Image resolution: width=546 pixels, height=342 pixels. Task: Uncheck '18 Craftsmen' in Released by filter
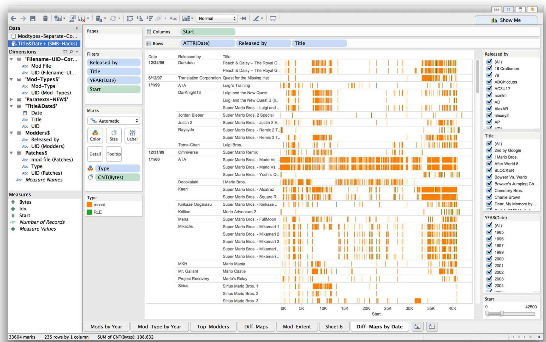tap(489, 68)
